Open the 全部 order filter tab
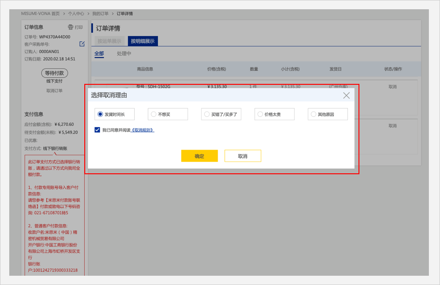 pos(99,54)
